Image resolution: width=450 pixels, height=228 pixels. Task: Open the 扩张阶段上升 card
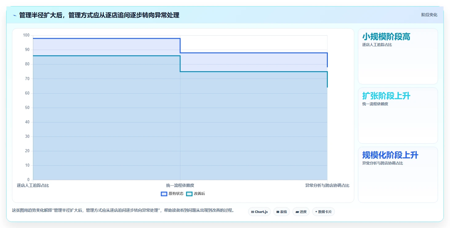point(398,116)
